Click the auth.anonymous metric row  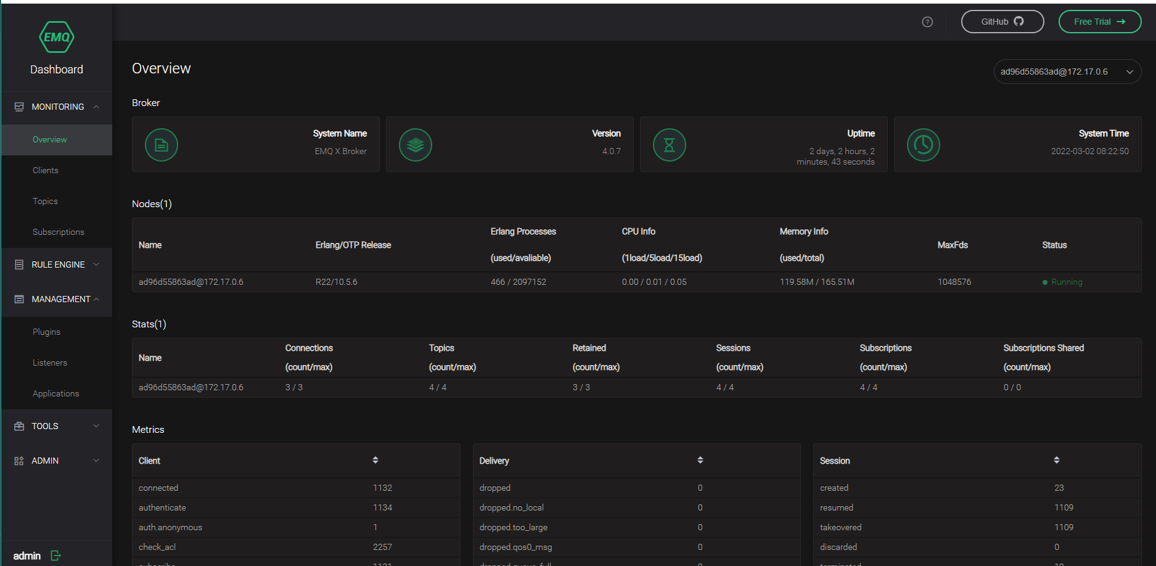pos(296,527)
